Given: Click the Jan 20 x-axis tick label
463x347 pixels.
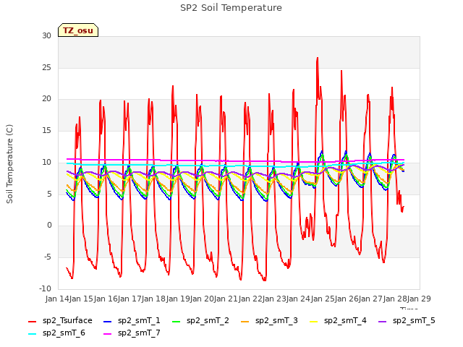Looking at the screenshot, I should (x=203, y=299).
